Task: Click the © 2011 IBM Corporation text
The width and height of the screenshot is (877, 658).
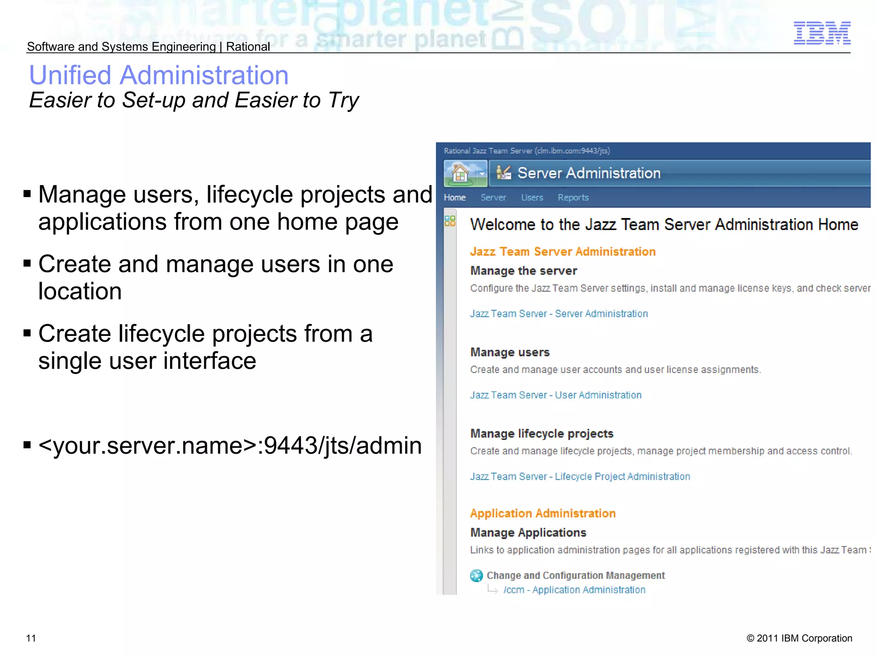Action: click(x=799, y=638)
